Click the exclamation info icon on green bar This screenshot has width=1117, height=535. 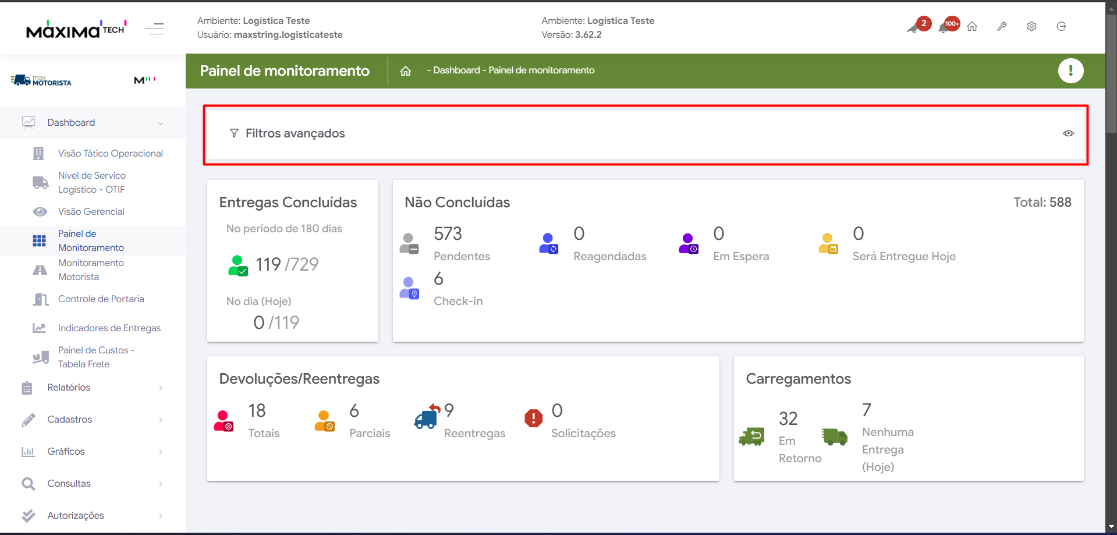click(1070, 71)
